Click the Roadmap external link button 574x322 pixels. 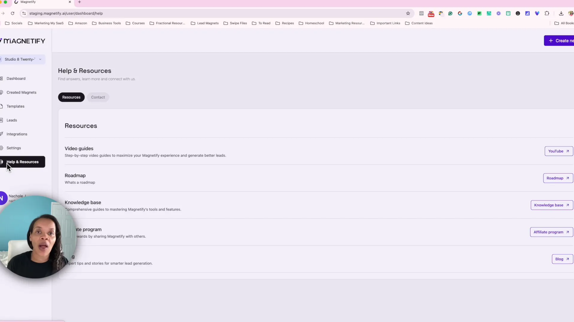click(x=558, y=178)
